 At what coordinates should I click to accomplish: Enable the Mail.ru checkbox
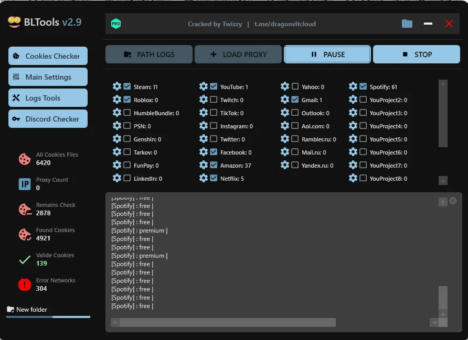click(295, 152)
